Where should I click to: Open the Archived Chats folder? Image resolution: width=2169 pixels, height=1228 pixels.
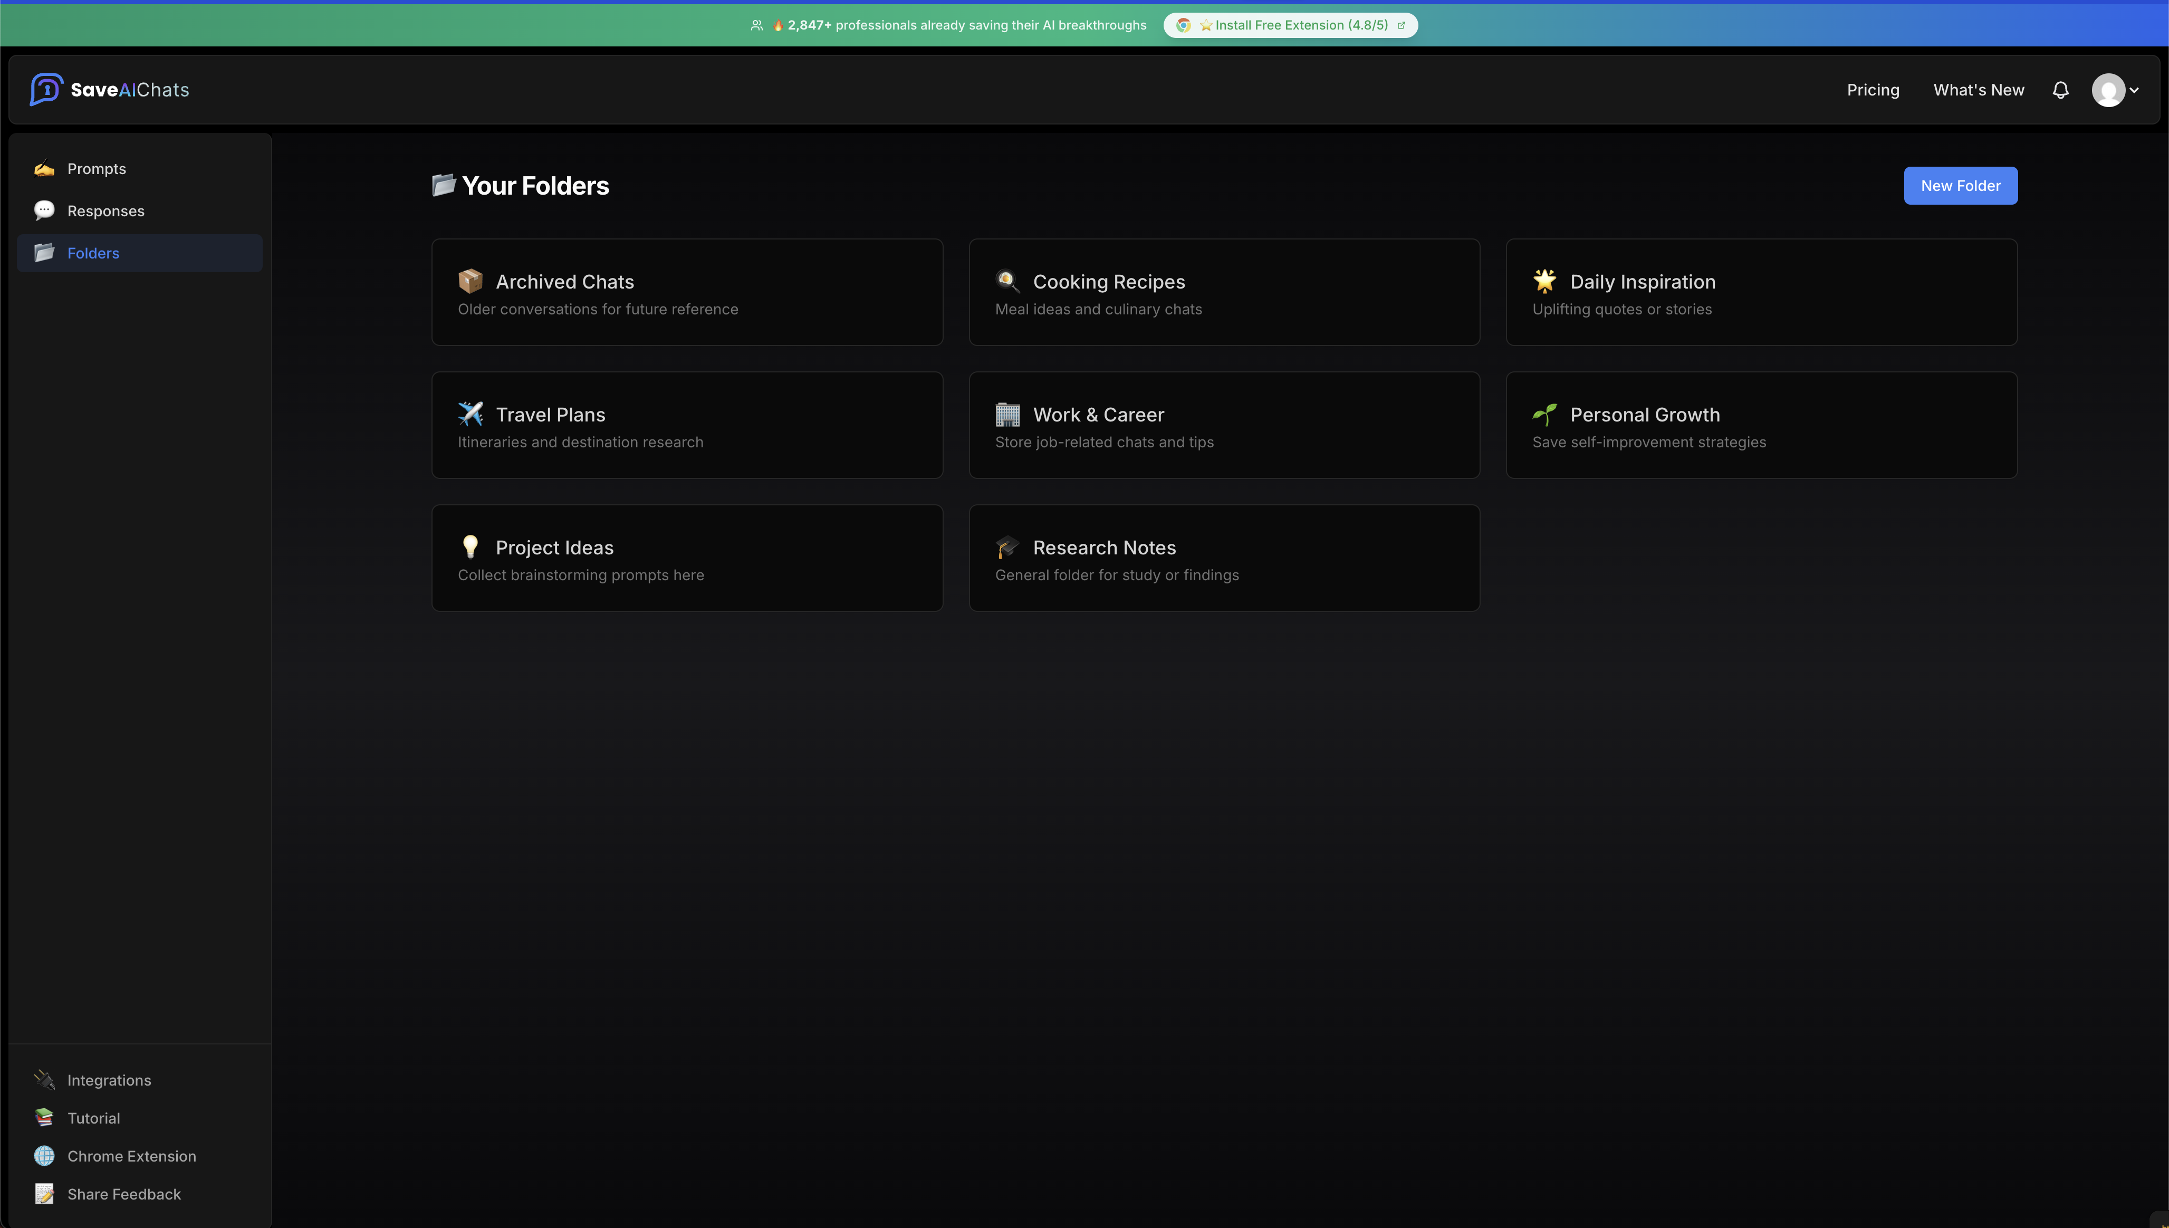click(687, 292)
